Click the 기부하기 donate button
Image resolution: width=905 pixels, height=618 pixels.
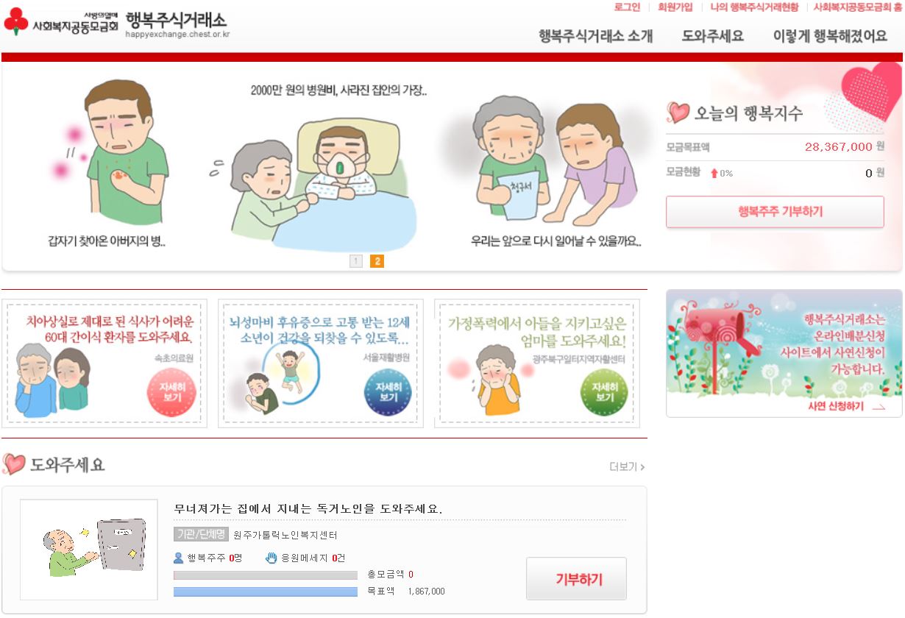coord(577,579)
